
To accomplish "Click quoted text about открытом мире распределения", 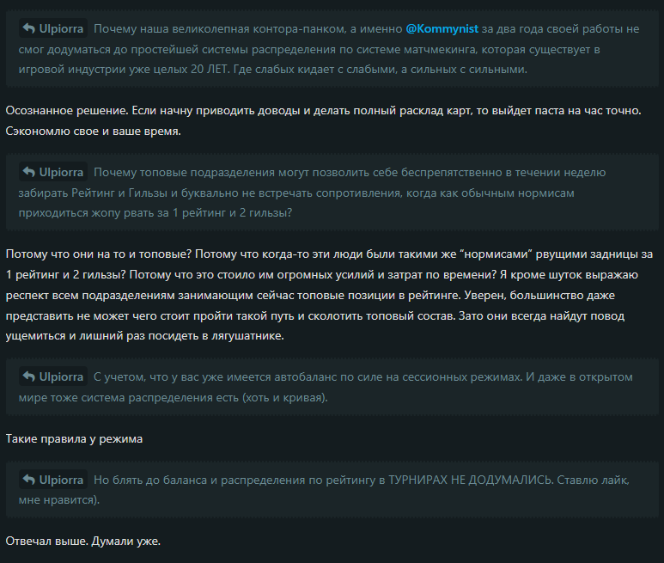I will pos(326,387).
